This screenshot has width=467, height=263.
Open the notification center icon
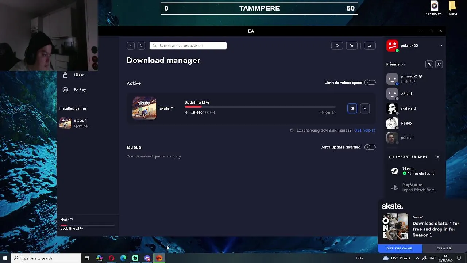459,258
